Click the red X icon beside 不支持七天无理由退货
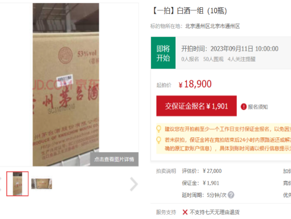 point(185,212)
